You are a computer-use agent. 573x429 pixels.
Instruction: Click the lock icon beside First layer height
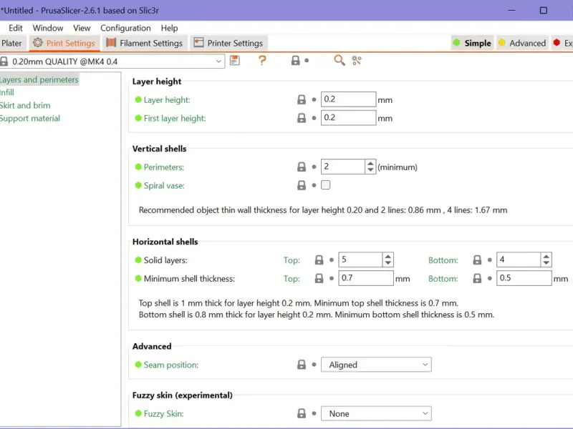point(301,118)
